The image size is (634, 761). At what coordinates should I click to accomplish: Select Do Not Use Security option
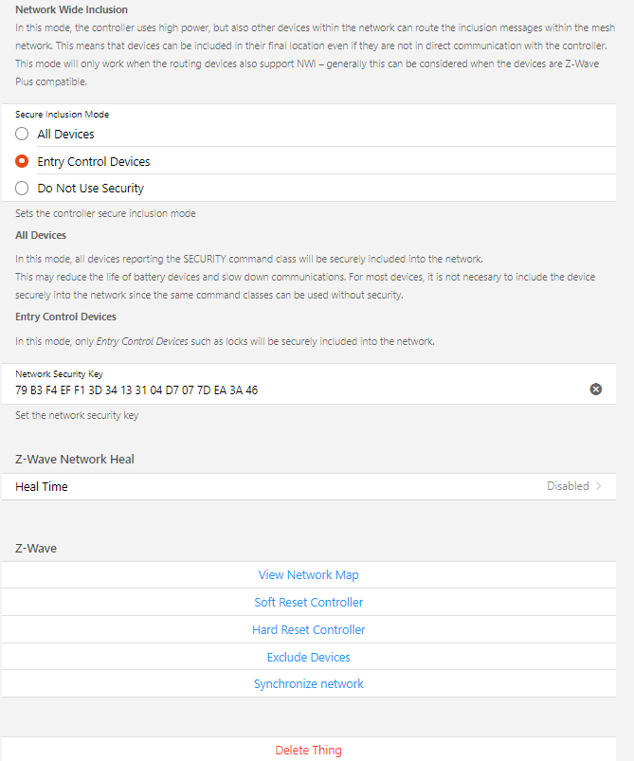tap(22, 188)
